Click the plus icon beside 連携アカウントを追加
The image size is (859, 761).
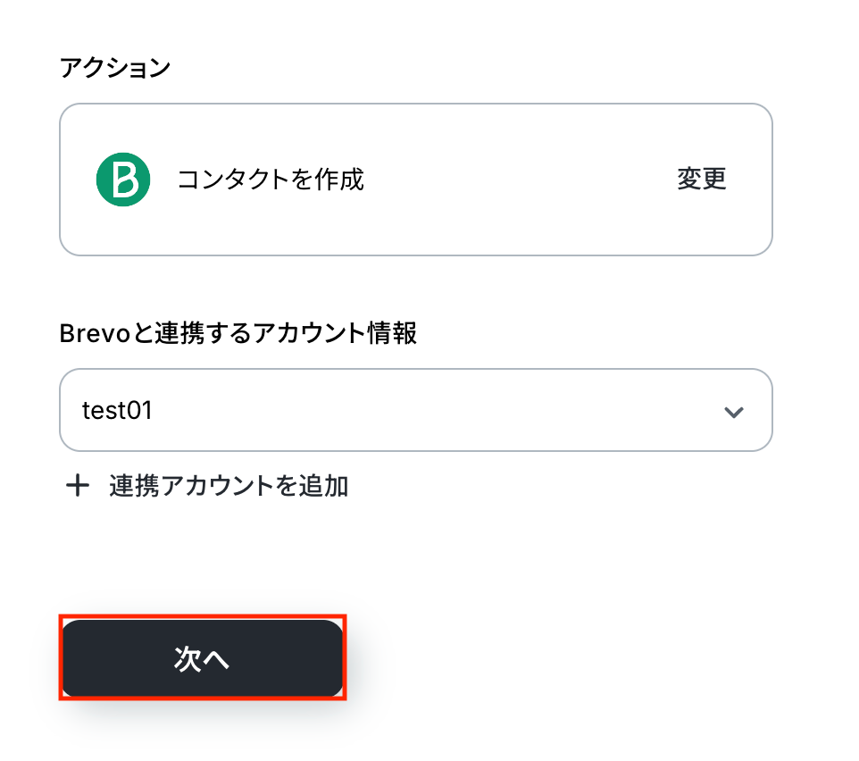[x=79, y=486]
